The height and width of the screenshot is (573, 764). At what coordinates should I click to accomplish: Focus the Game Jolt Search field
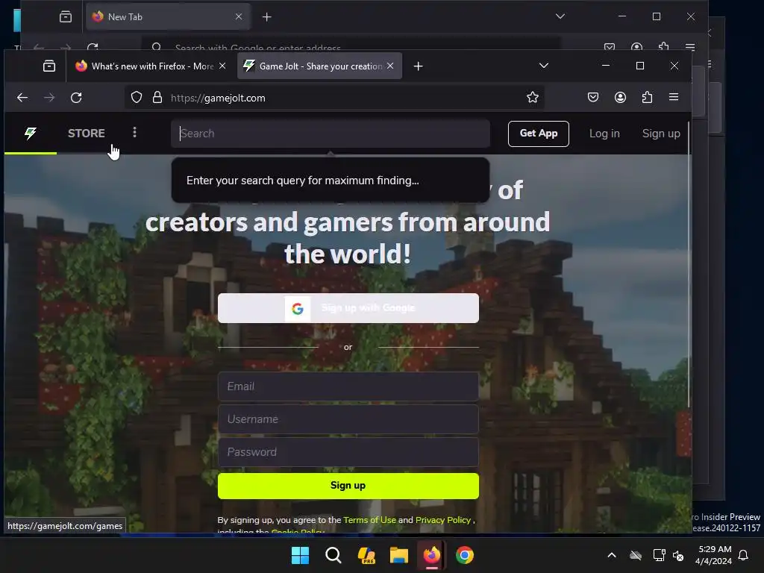point(331,134)
